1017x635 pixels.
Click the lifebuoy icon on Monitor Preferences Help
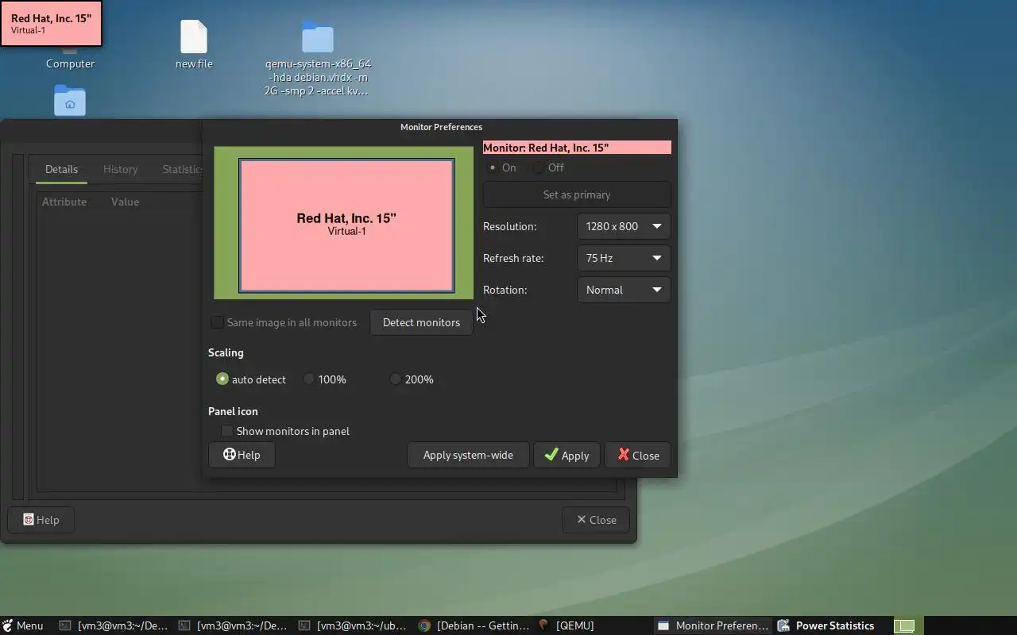230,454
